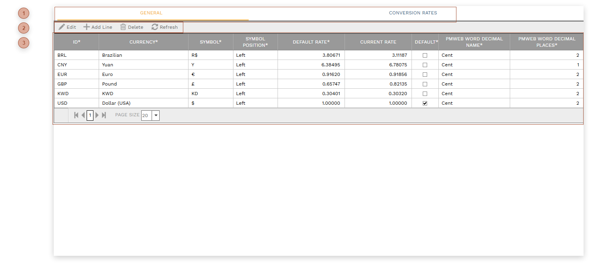The image size is (592, 265).
Task: Open the Page Size dropdown arrow
Action: point(156,116)
